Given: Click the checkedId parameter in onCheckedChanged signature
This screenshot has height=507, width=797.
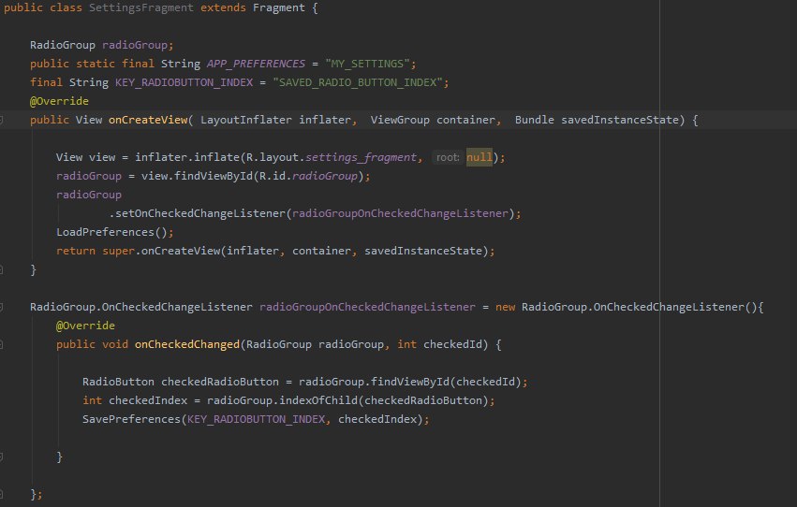Looking at the screenshot, I should (x=452, y=344).
